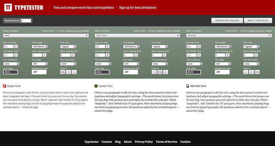275x146 pixels.
Task: Click the Web Safe fonts device icon
Action: (x=188, y=86)
